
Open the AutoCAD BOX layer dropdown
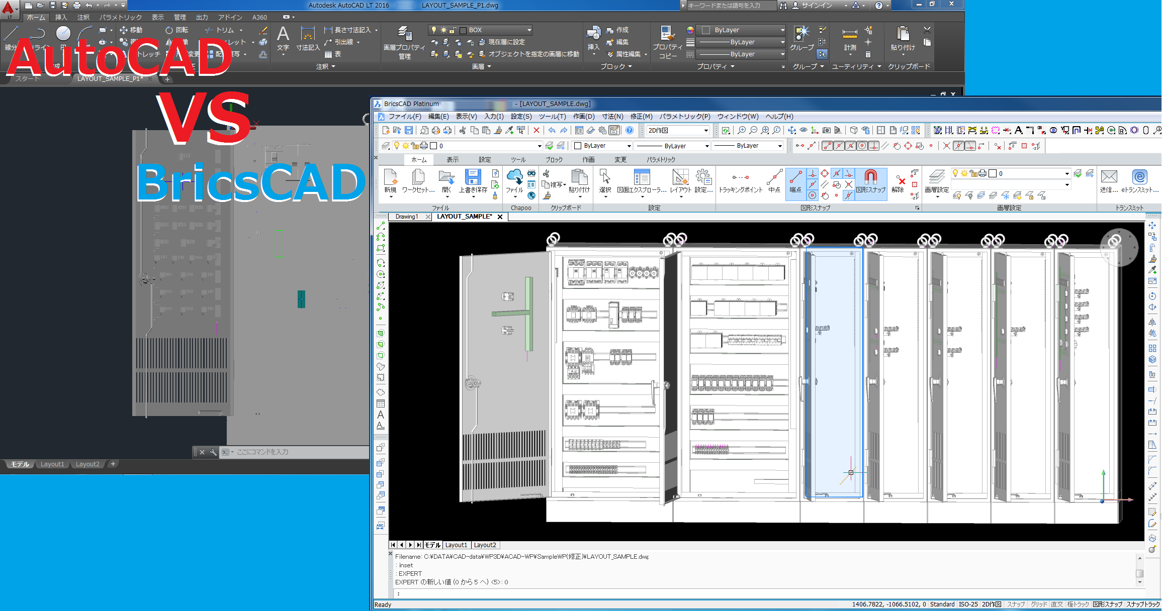tap(529, 30)
